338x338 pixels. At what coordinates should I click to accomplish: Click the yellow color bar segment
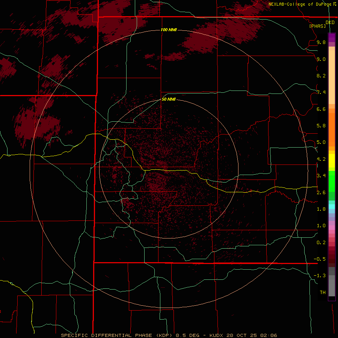[332, 161]
